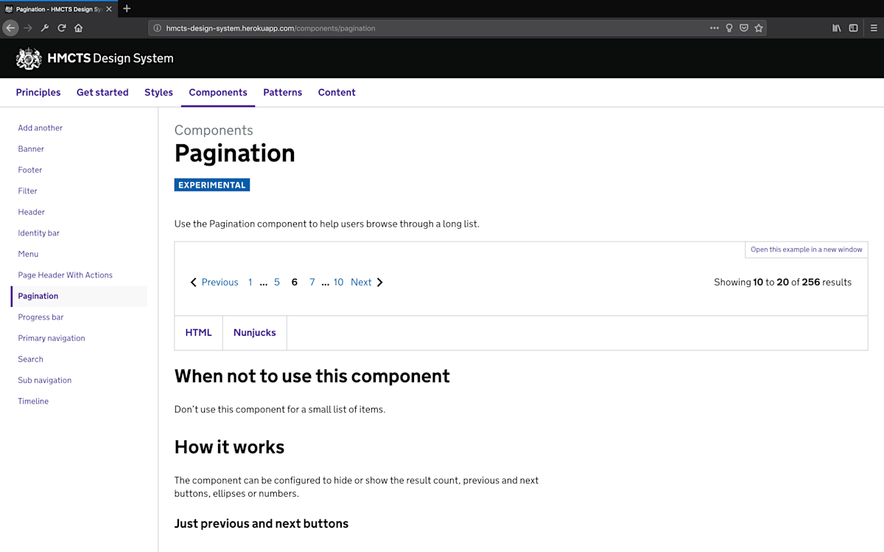The height and width of the screenshot is (552, 884).
Task: Open Firefox hamburger menu
Action: [x=874, y=28]
